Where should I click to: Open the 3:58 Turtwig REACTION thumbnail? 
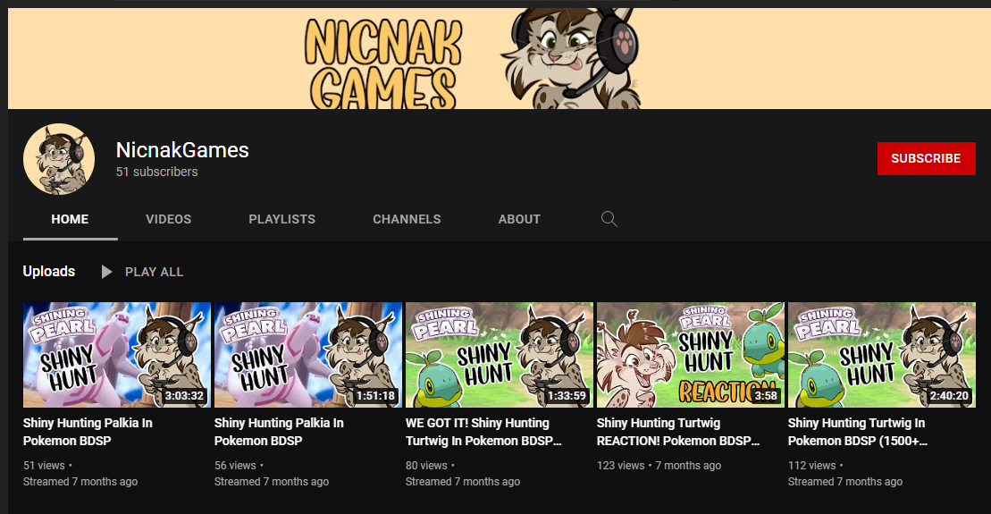point(690,355)
